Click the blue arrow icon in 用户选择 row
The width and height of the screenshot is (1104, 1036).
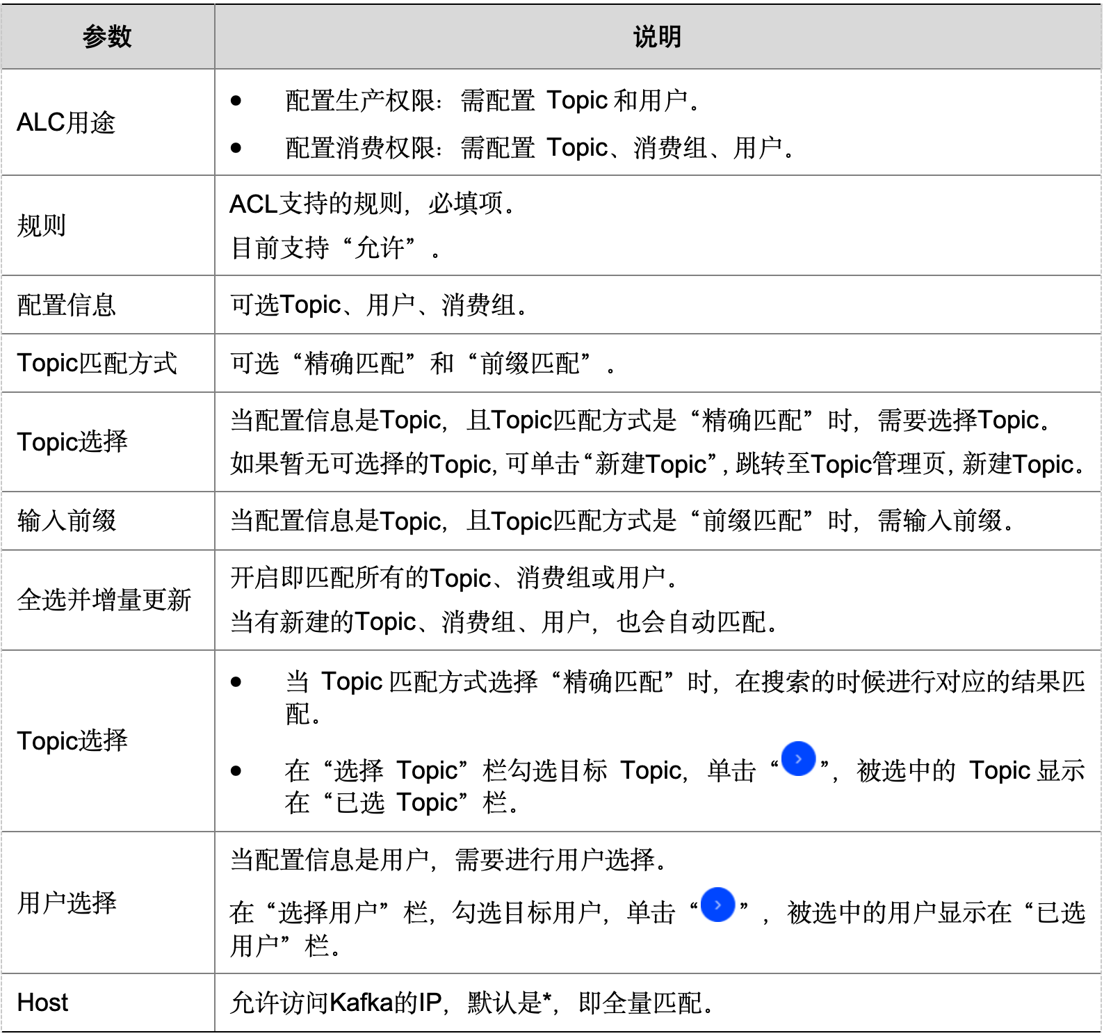click(x=717, y=905)
